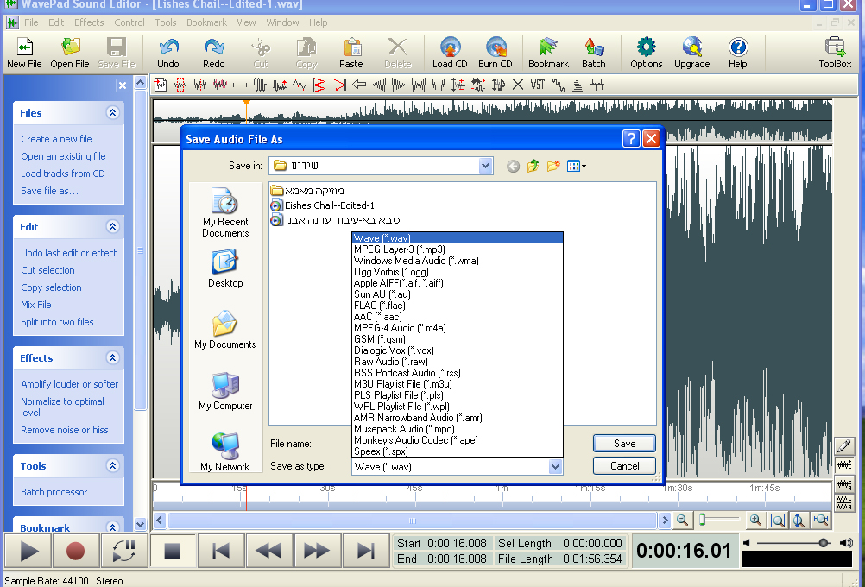Open the Save in folder dropdown
Image resolution: width=865 pixels, height=587 pixels.
(x=485, y=166)
